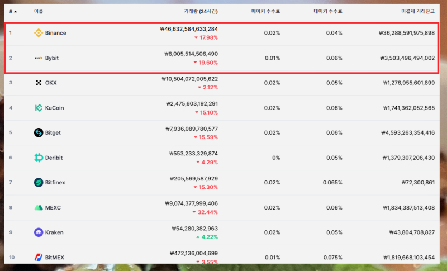Image resolution: width=447 pixels, height=271 pixels.
Task: Click MEXC 32.44% volume change
Action: click(x=205, y=212)
